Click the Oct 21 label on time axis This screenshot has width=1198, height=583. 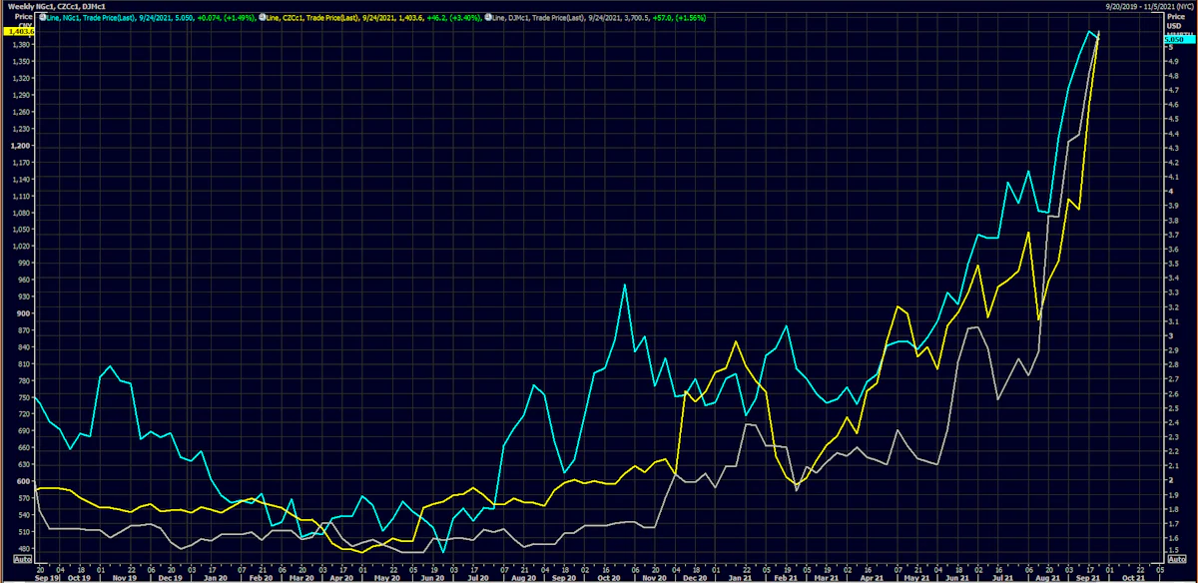pyautogui.click(x=1133, y=577)
